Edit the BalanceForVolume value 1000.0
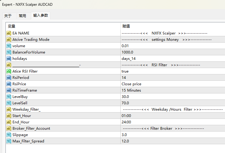Image resolution: width=225 pixels, height=153 pixels. (x=127, y=52)
